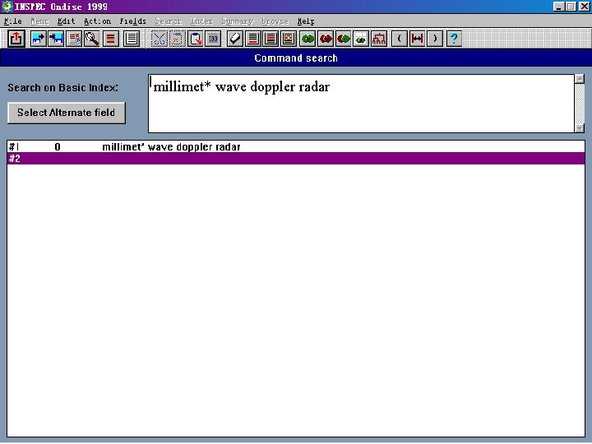Select highlighted search history row #2
The height and width of the screenshot is (444, 592).
296,159
